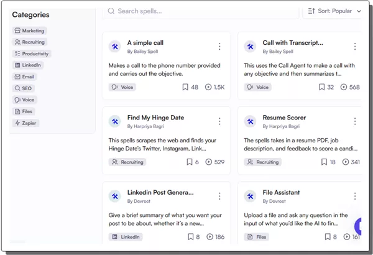This screenshot has width=373, height=255.
Task: Click Recruiting tag on Find My Hinge Date
Action: pos(127,162)
